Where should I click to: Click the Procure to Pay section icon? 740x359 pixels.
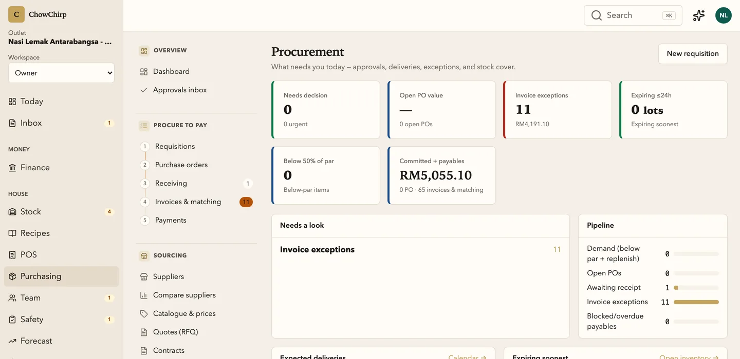(144, 126)
